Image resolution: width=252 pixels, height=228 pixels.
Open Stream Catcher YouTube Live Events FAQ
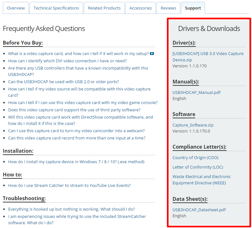point(70,185)
